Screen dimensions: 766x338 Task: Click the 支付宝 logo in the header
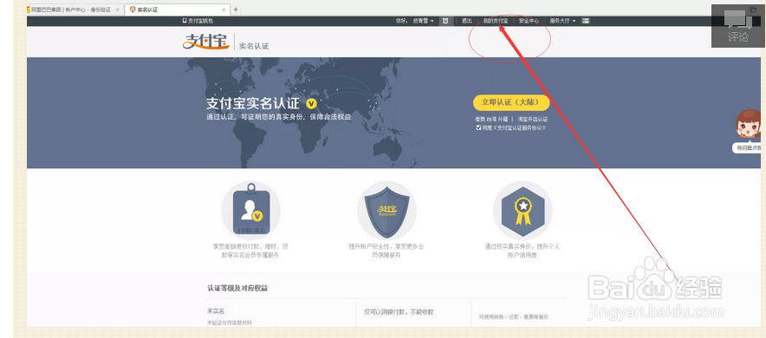205,41
